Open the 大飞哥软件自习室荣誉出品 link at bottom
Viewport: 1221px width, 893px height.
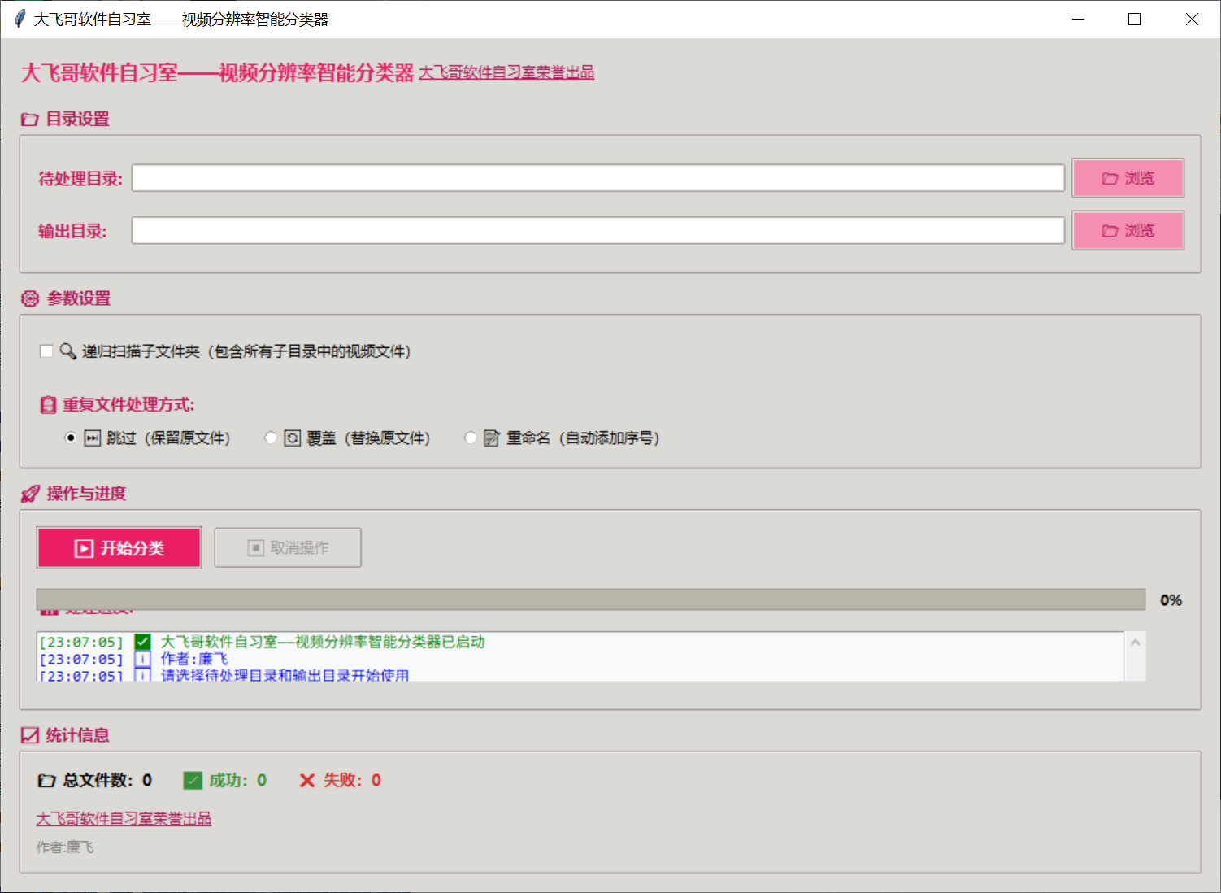123,818
